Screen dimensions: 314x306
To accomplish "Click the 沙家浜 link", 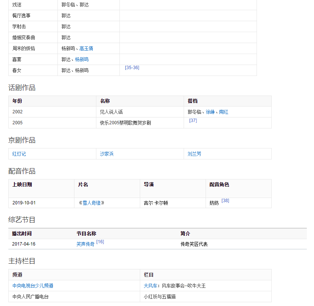I will pos(107,154).
